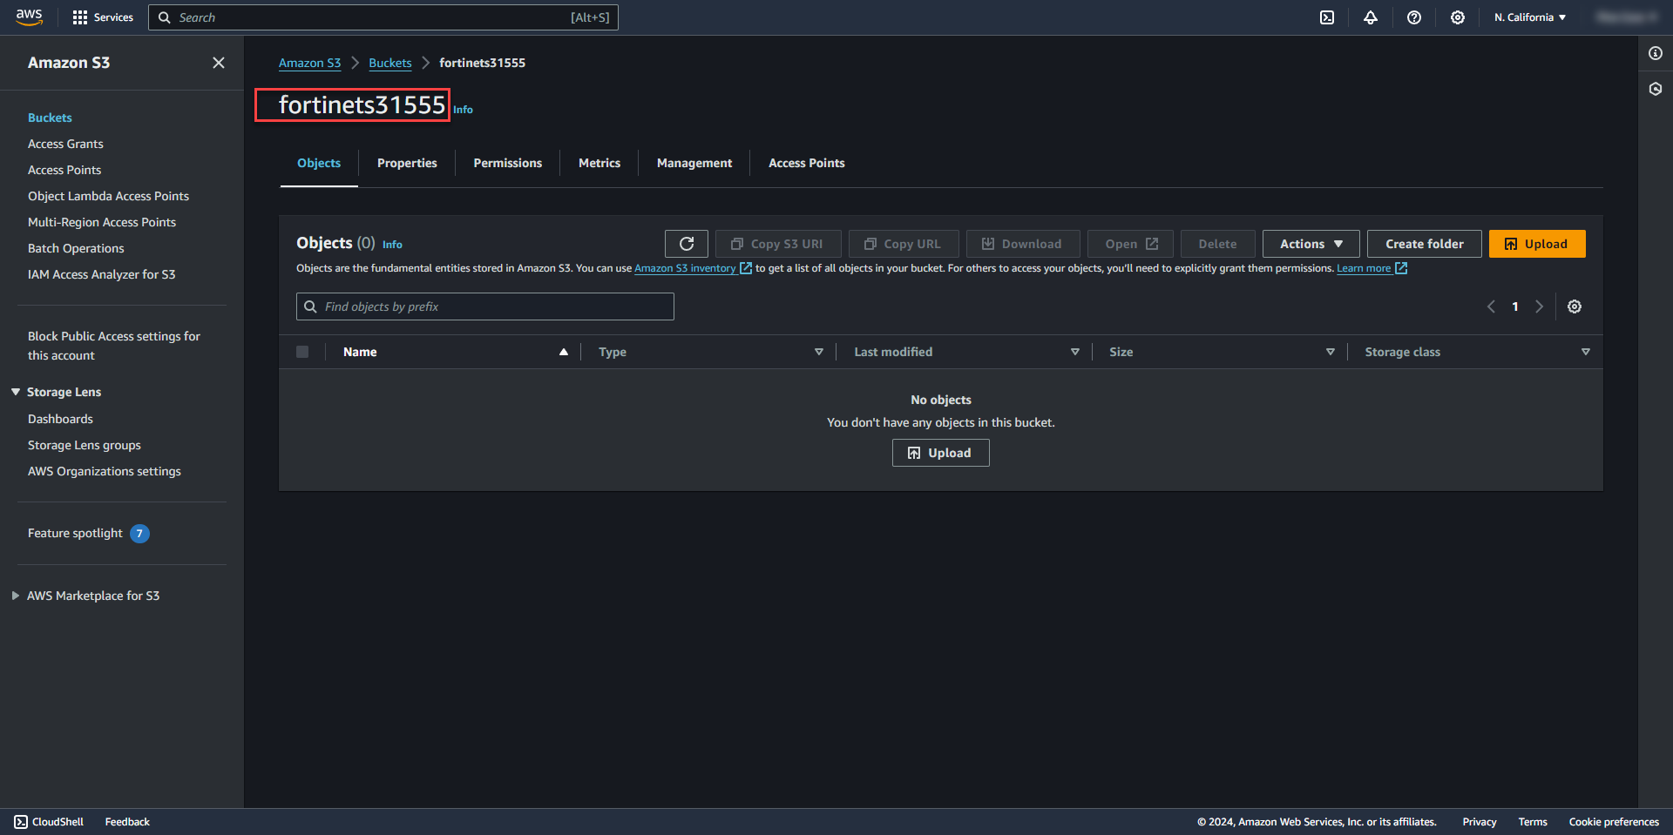Go to next page of objects

(1540, 306)
